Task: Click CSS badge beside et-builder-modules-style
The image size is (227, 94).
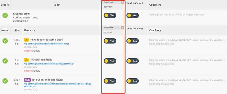Action: [27, 80]
